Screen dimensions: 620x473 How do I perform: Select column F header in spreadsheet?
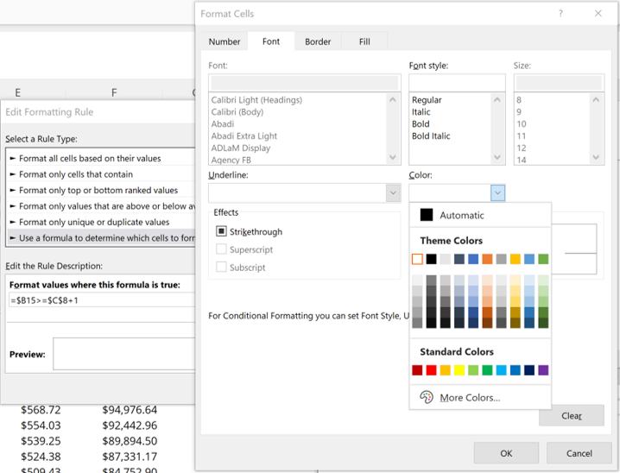point(114,92)
